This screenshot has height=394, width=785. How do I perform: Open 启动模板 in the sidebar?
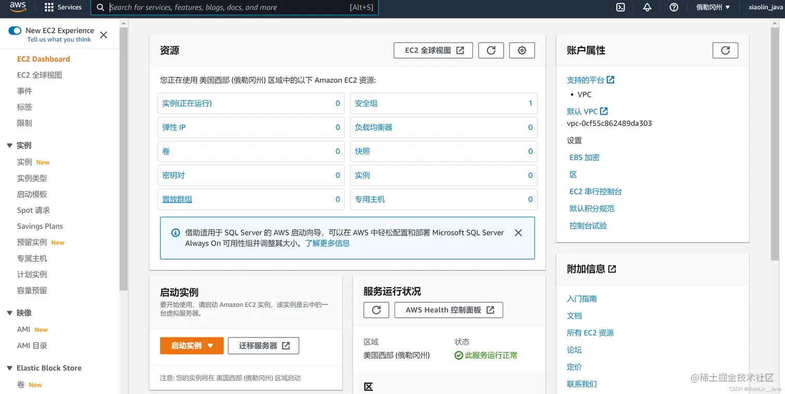(x=32, y=194)
